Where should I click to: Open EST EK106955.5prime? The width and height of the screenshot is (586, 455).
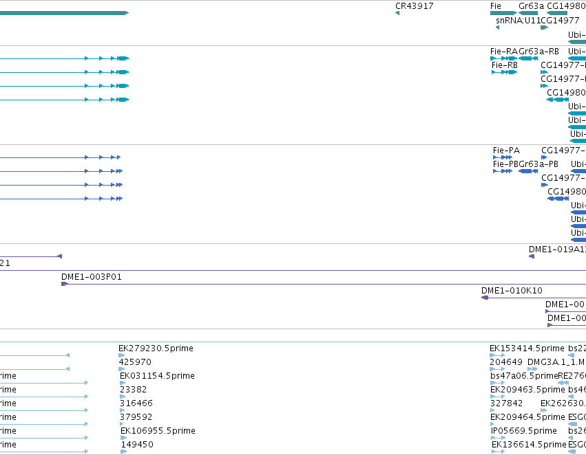point(124,438)
